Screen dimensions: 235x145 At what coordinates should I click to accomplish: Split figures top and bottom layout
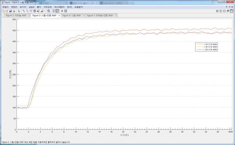[x=224, y=11]
